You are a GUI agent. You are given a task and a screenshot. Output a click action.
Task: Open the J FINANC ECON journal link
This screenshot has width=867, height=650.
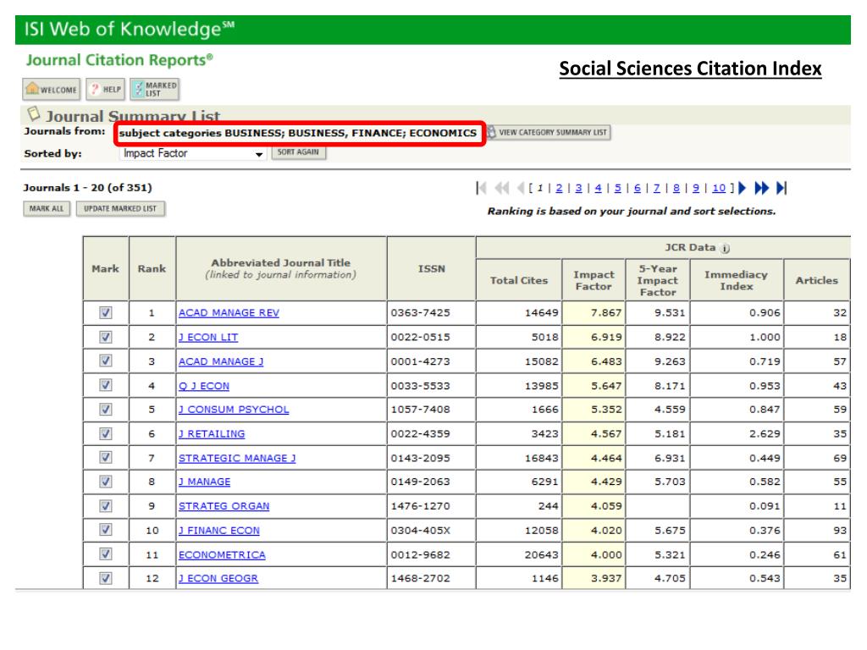(219, 531)
